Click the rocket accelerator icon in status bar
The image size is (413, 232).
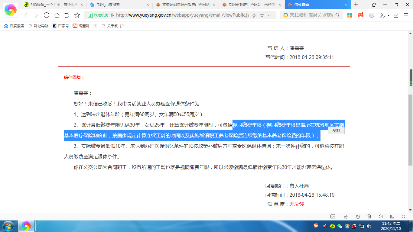[x=346, y=217]
